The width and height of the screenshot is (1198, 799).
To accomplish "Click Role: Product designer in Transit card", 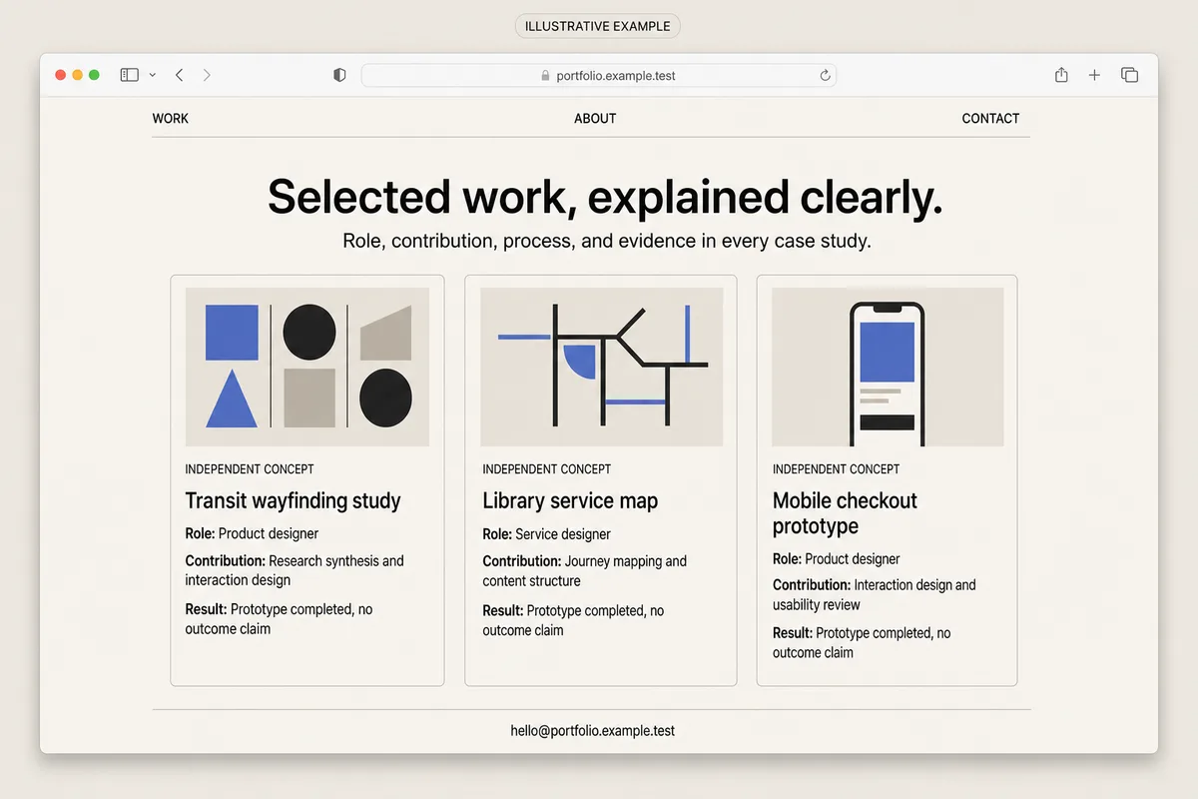I will 252,533.
